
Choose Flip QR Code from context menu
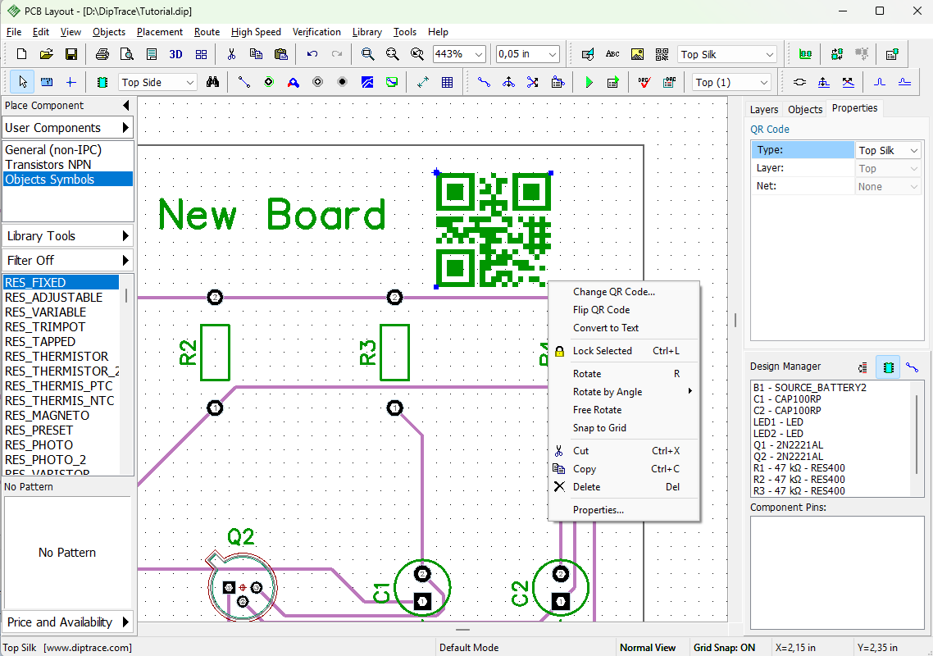(x=623, y=309)
